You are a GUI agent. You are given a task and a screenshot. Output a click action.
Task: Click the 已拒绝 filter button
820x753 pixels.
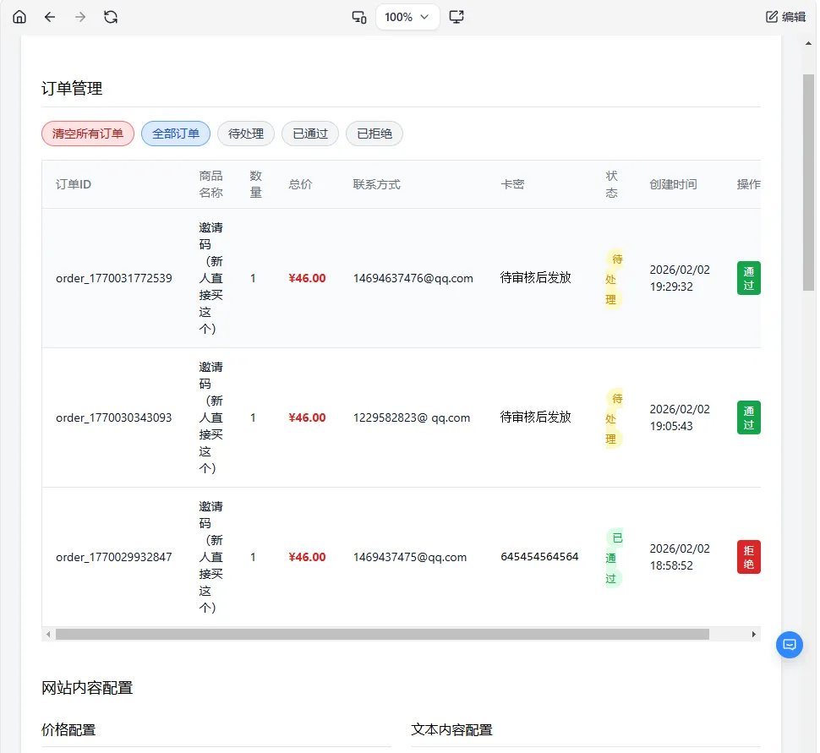(374, 134)
